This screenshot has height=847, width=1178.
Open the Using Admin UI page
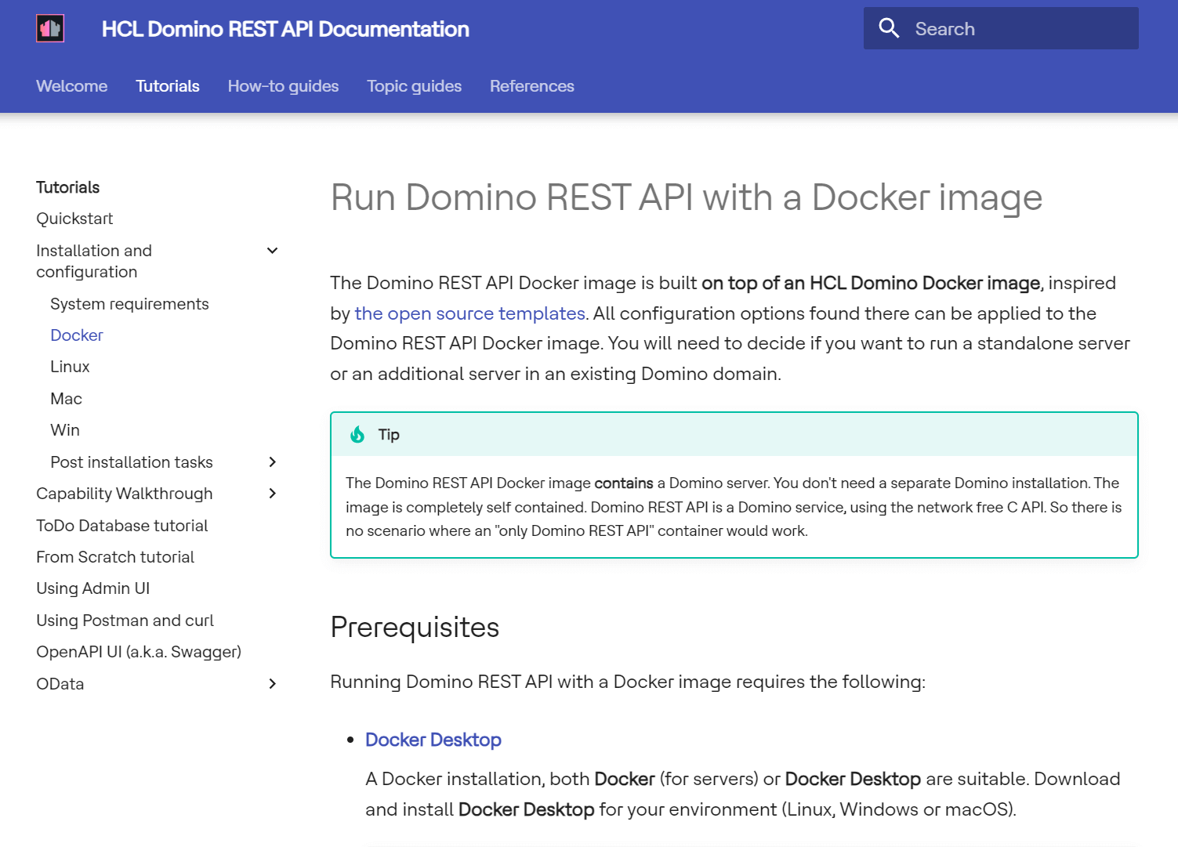(92, 588)
